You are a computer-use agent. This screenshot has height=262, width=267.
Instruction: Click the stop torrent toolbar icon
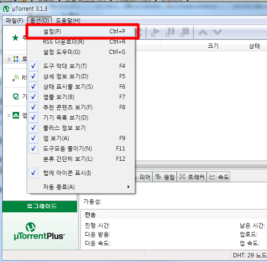185,32
